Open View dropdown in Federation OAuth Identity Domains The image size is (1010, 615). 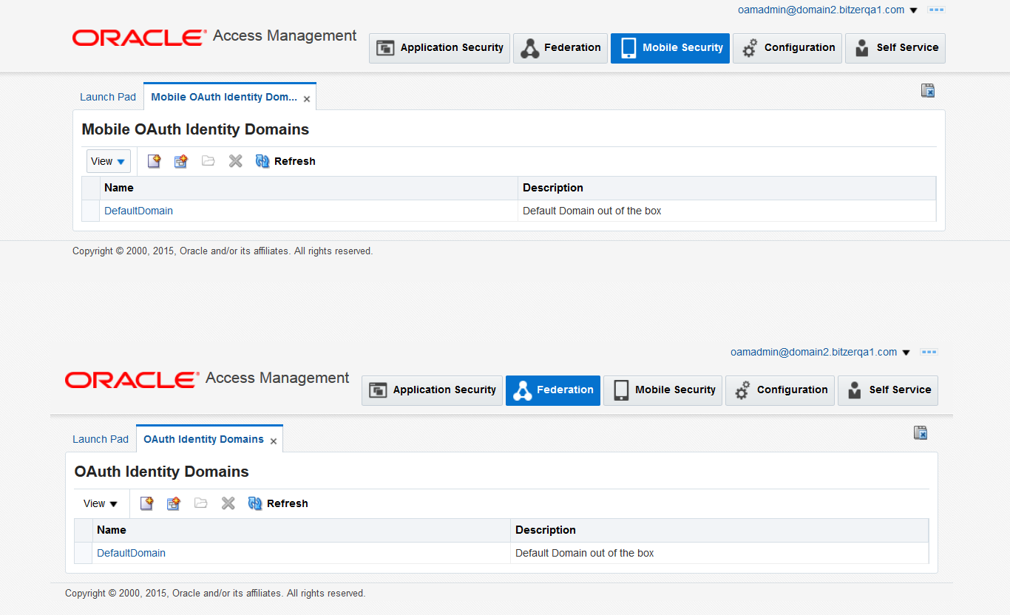click(101, 503)
